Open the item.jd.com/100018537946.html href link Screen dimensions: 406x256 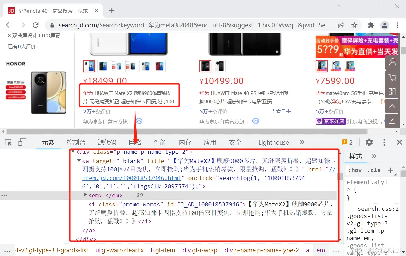coord(132,178)
